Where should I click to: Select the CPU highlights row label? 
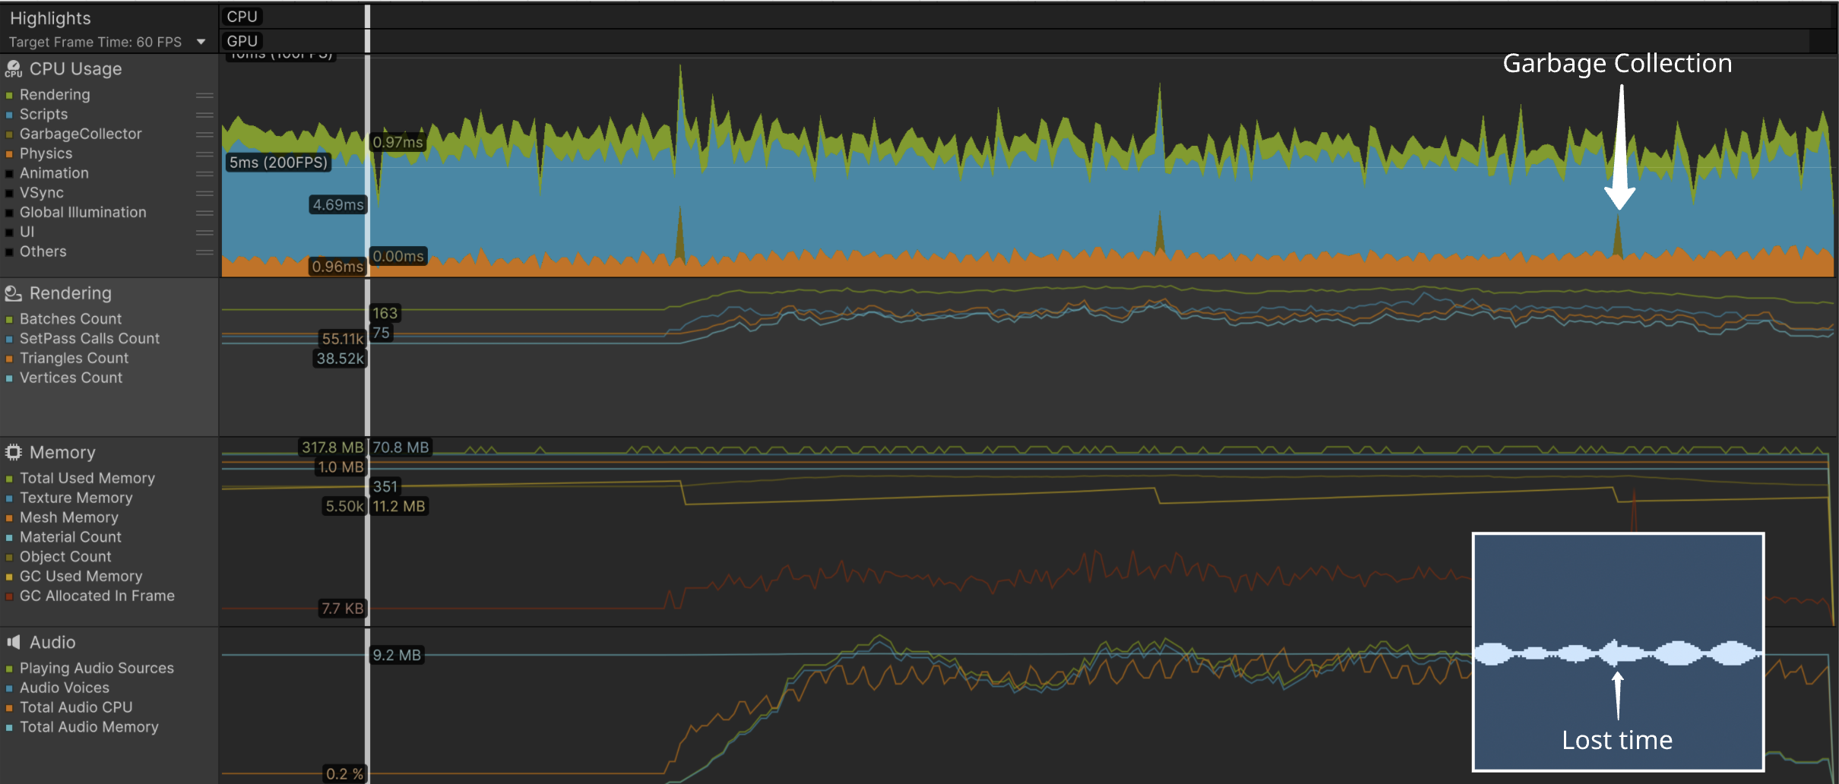pos(242,17)
